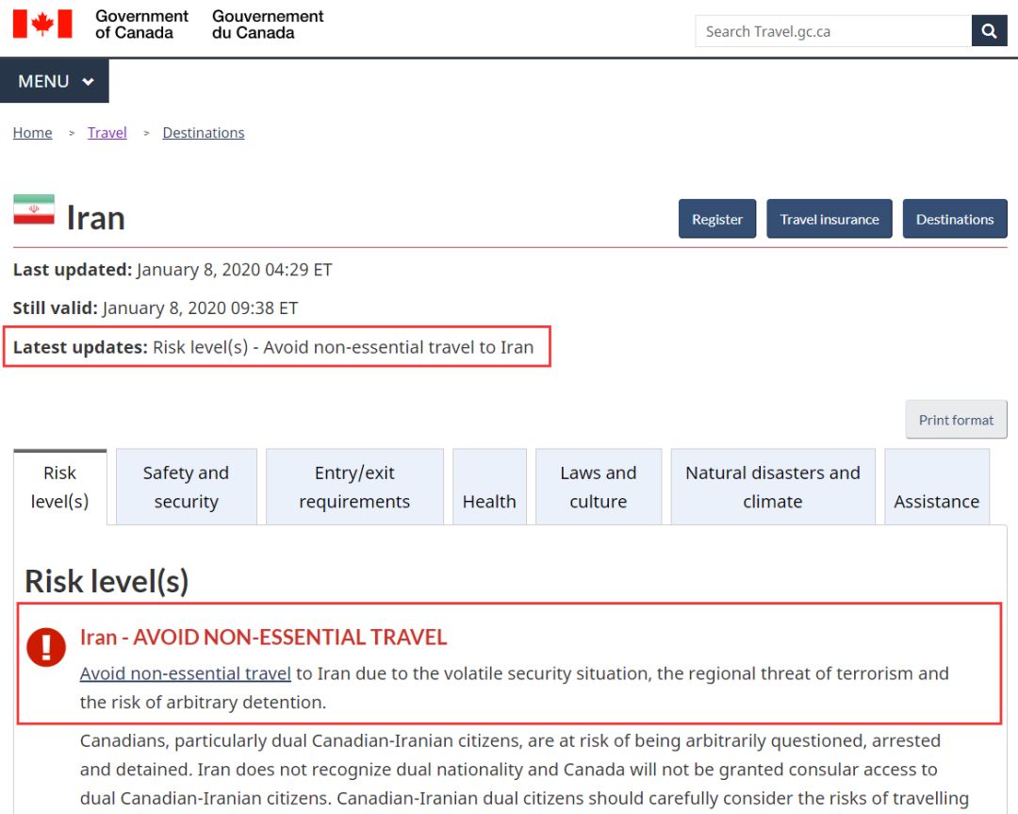Image resolution: width=1018 pixels, height=814 pixels.
Task: Switch to Laws and culture tab
Action: [x=599, y=487]
